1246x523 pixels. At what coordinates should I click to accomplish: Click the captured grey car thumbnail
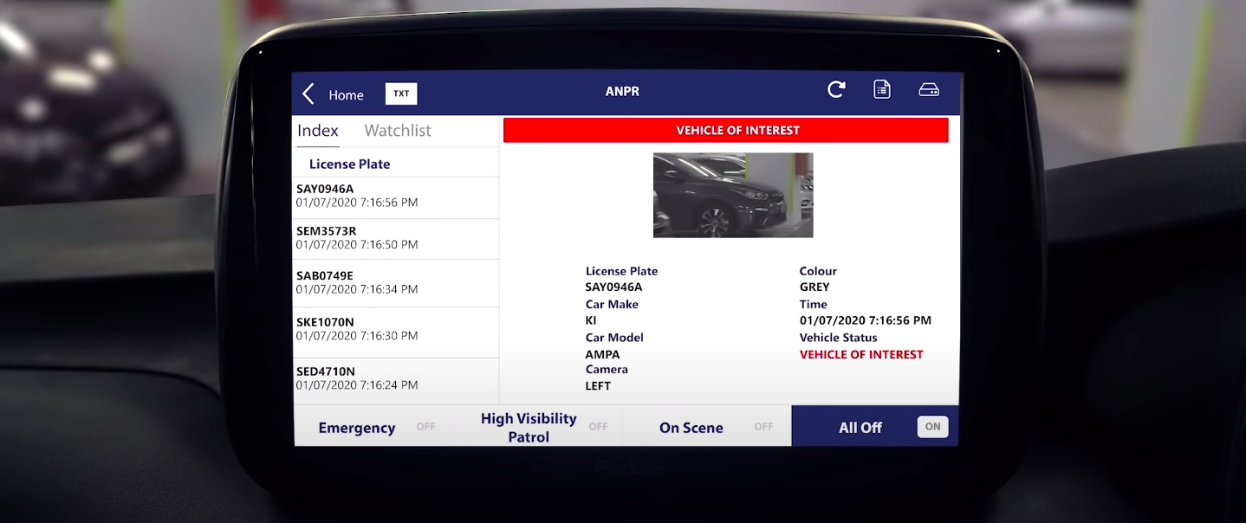click(x=733, y=195)
